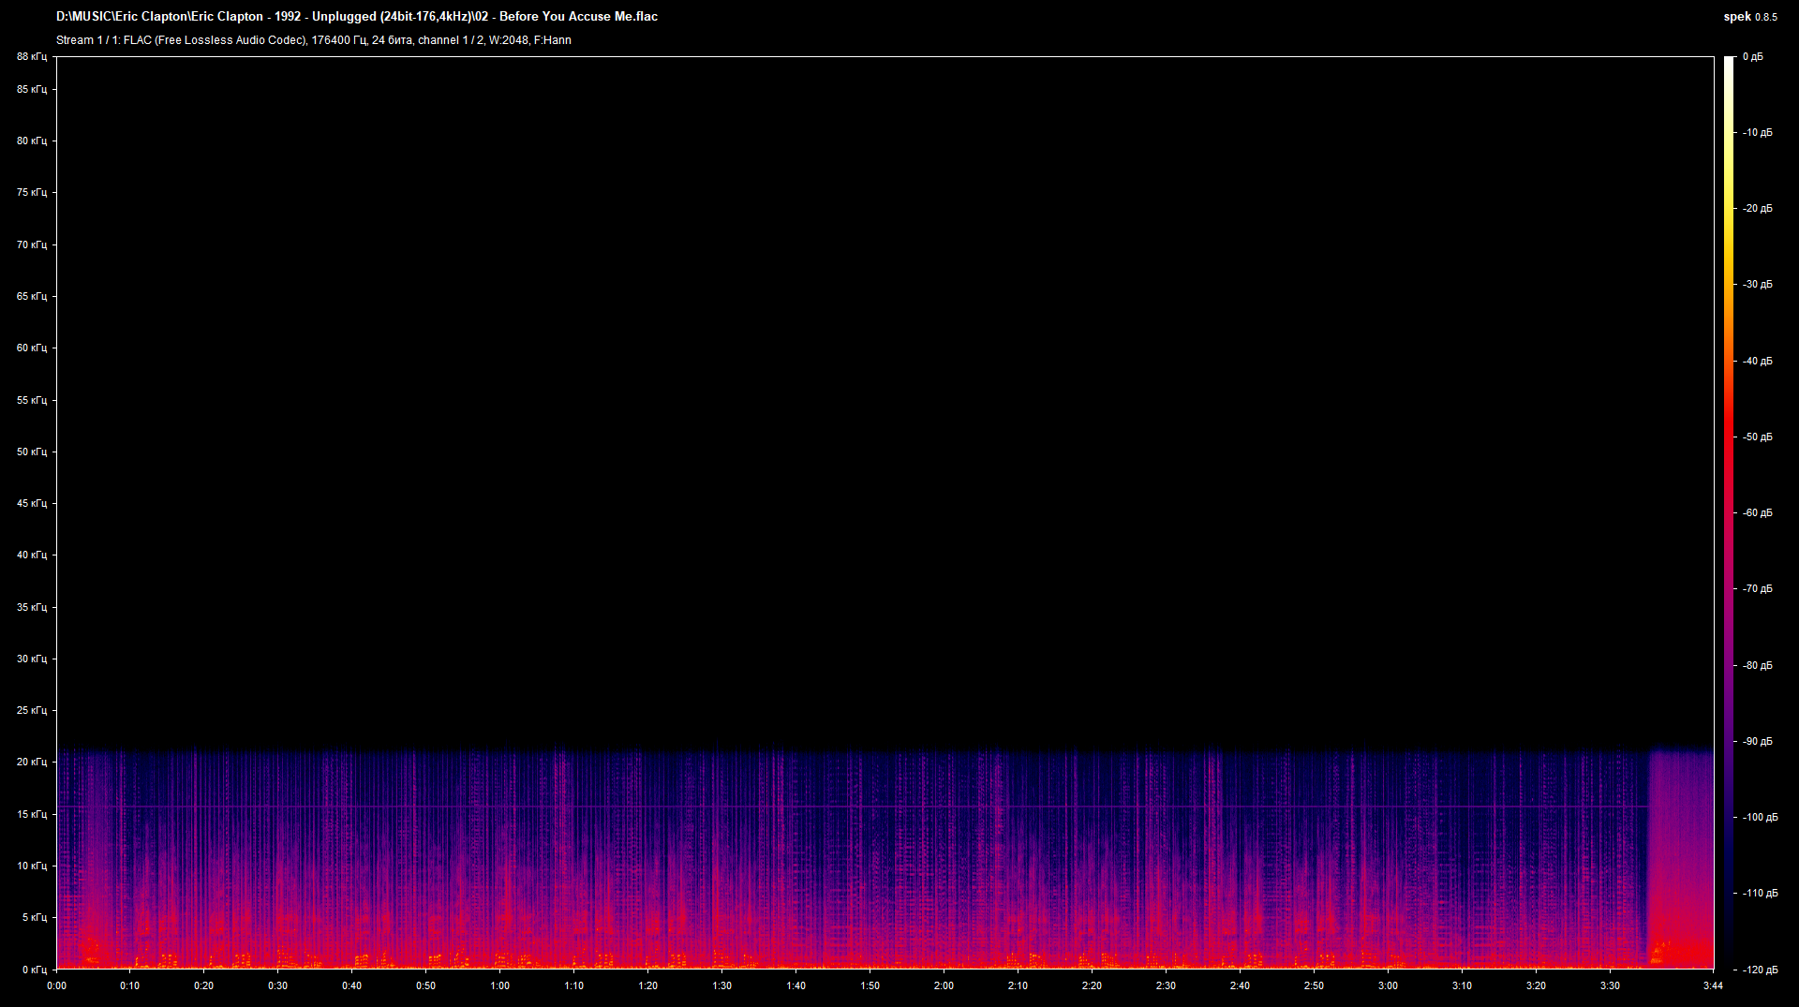Click the 3:44 end time marker
This screenshot has height=1007, width=1799.
(x=1713, y=985)
